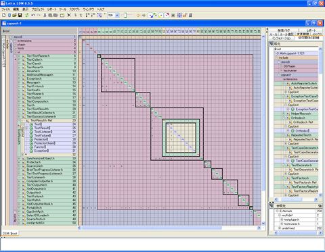Select the DSM $root bottom tab
325x252 pixels.
[x=10, y=234]
